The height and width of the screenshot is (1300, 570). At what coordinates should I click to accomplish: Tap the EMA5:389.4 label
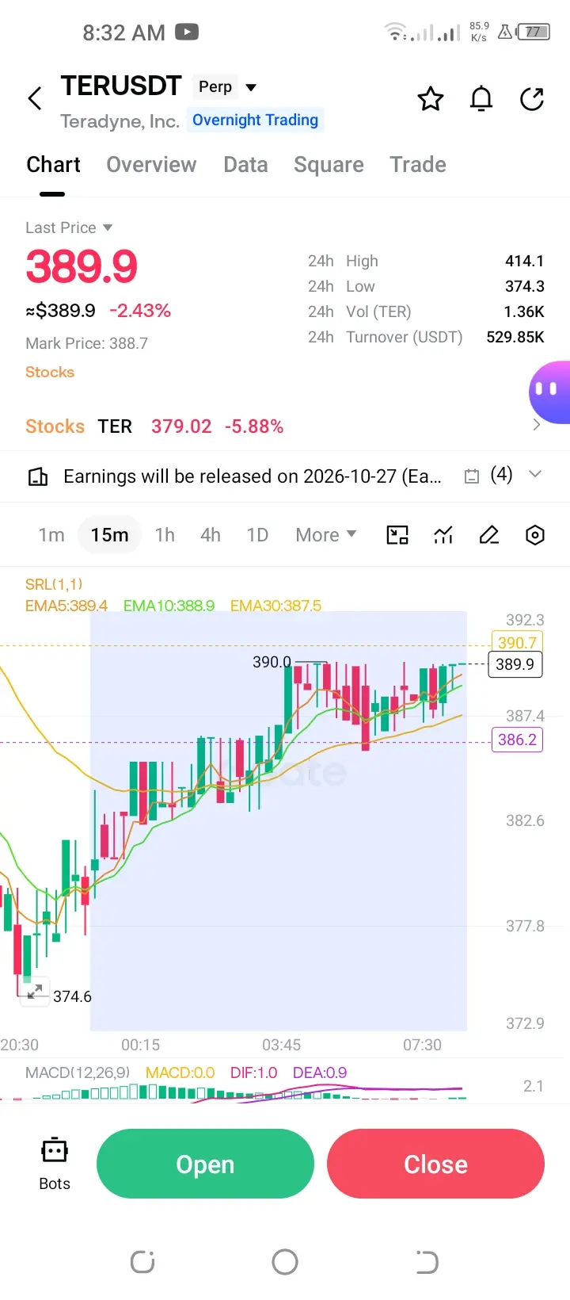pos(66,606)
